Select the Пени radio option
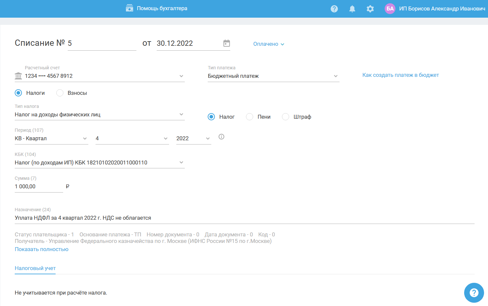Screen dimensions: 488x306 click(x=250, y=117)
